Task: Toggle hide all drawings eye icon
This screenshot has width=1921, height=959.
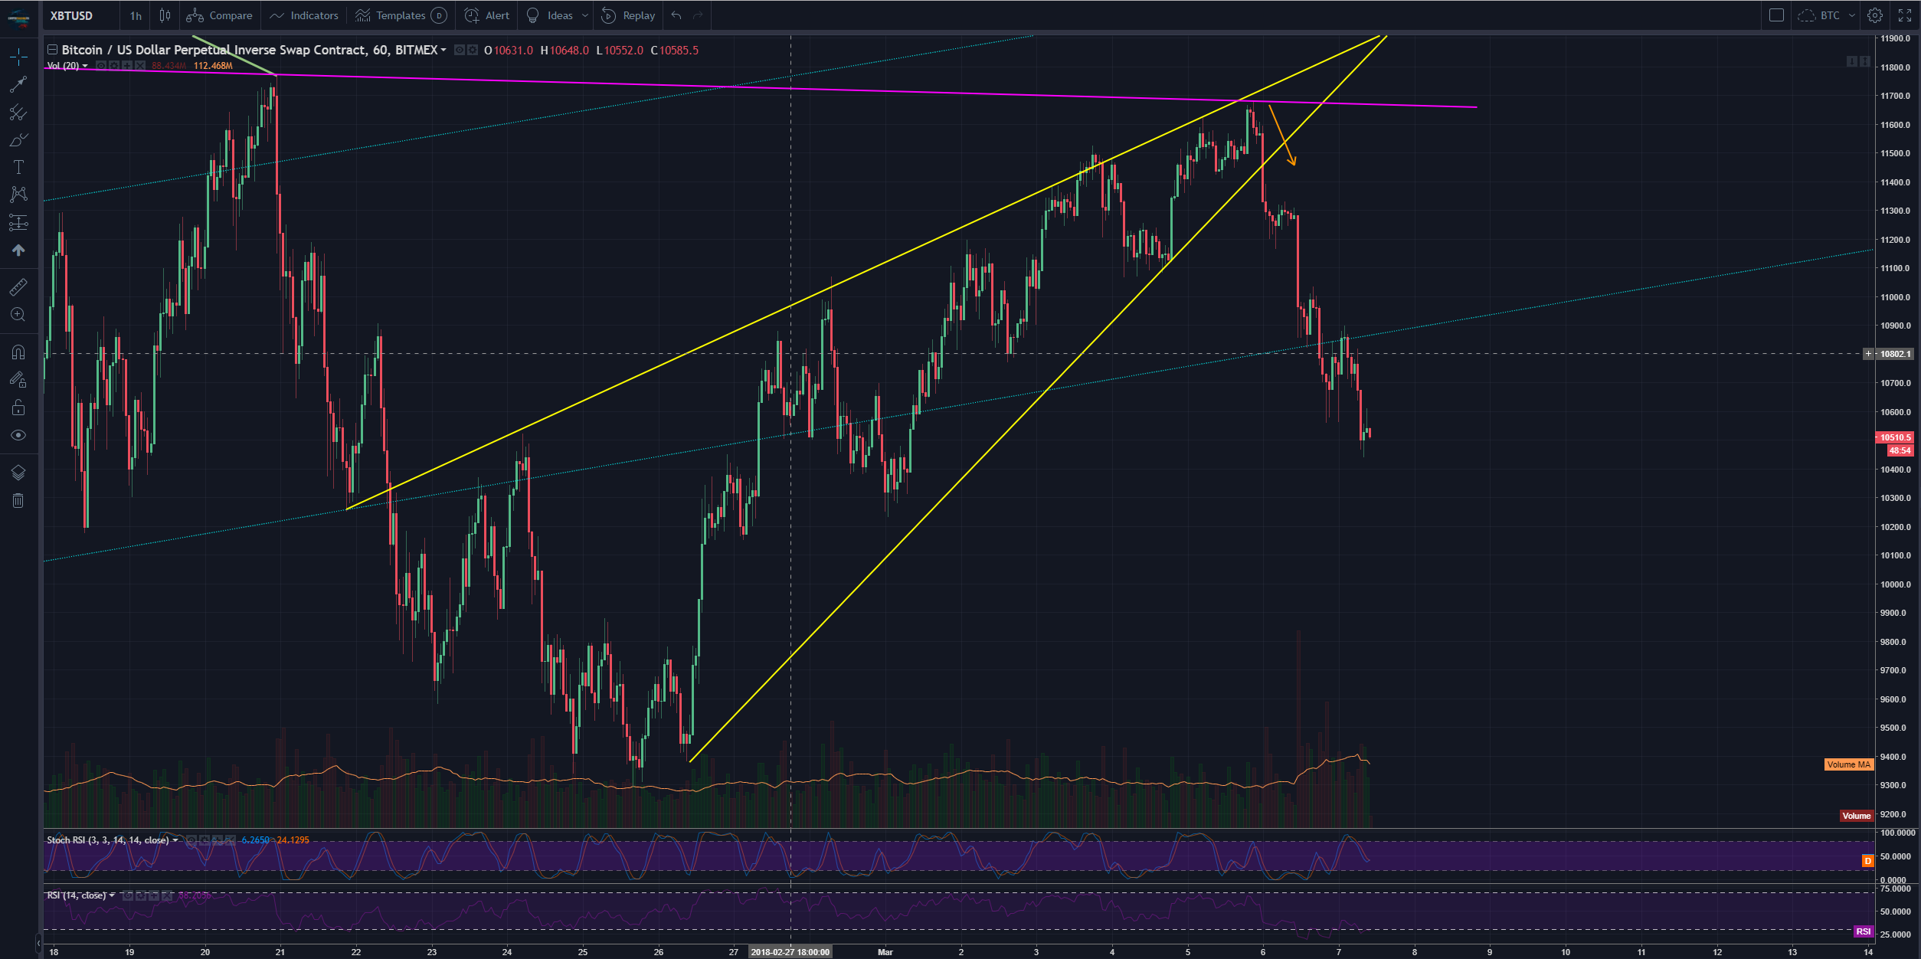Action: (x=18, y=435)
